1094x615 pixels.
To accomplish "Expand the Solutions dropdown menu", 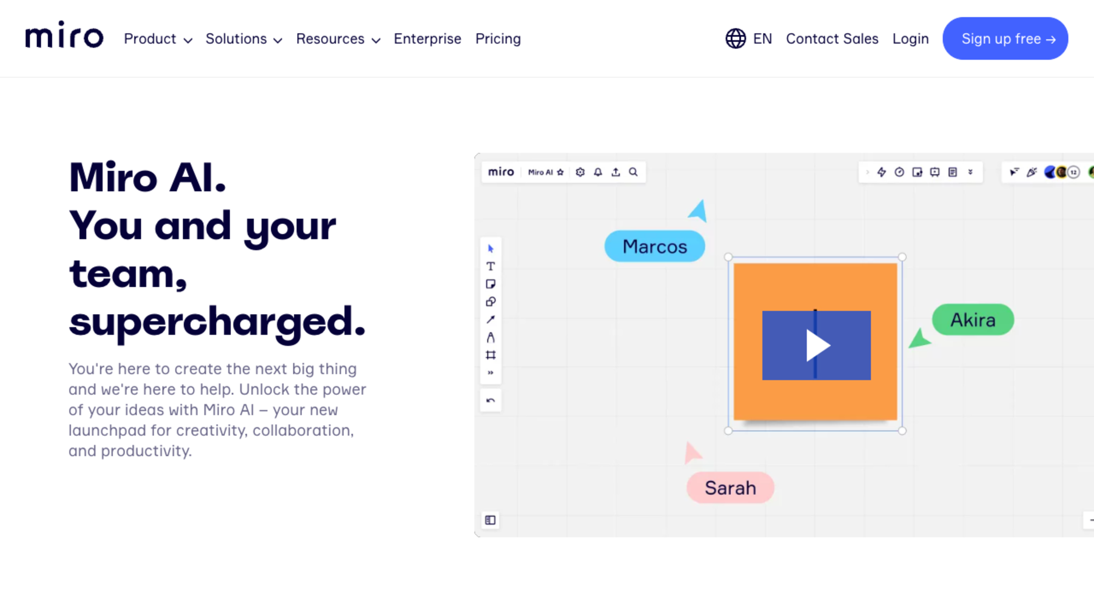I will pos(244,39).
